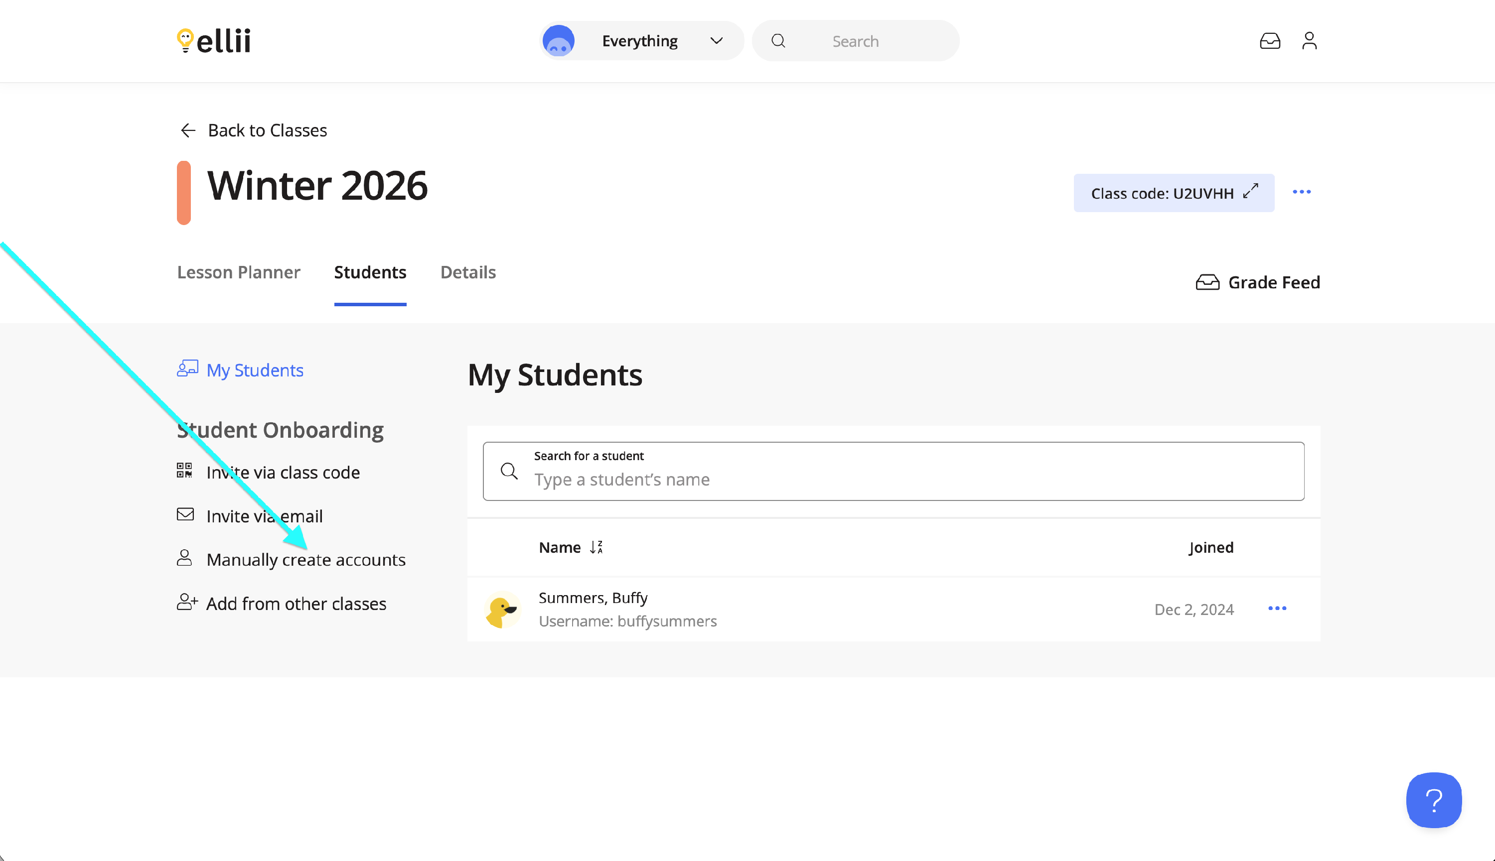Image resolution: width=1495 pixels, height=861 pixels.
Task: Open the inbox tray icon in header
Action: [1270, 41]
